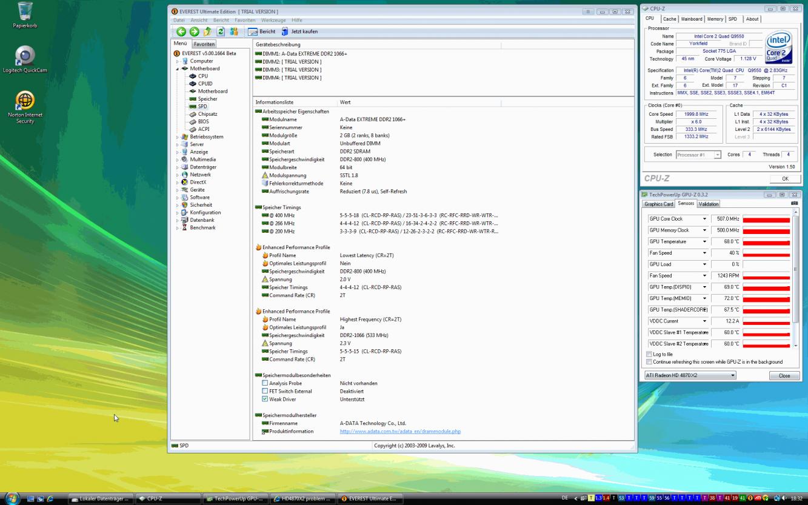Refresh the EVEREST page
The height and width of the screenshot is (505, 808).
(x=221, y=32)
